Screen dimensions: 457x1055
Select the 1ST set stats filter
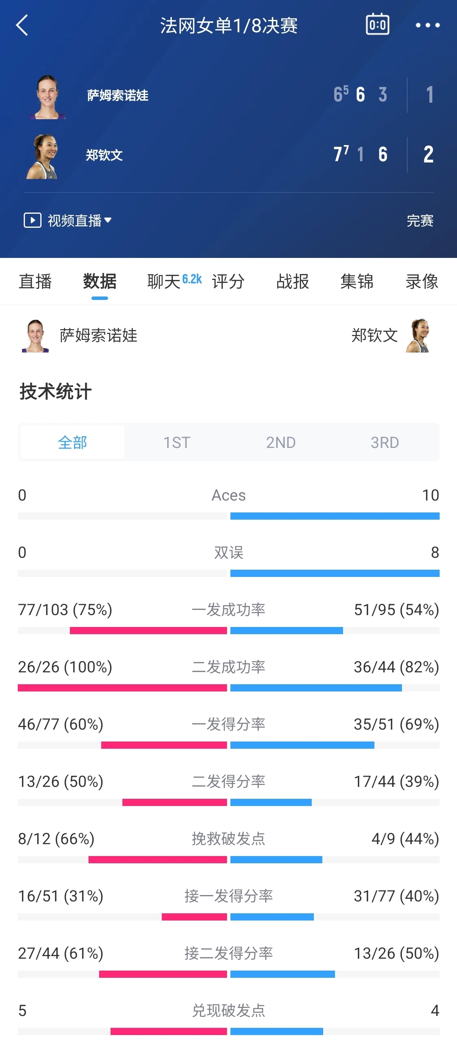177,442
